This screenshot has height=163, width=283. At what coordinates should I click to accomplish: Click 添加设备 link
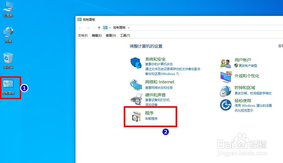coord(151,105)
